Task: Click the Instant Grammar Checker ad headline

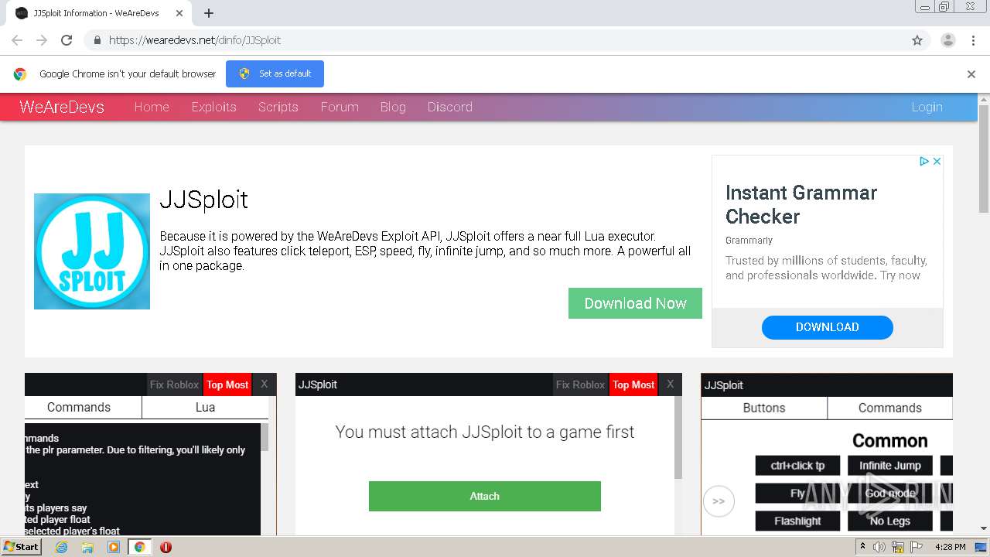Action: [801, 204]
